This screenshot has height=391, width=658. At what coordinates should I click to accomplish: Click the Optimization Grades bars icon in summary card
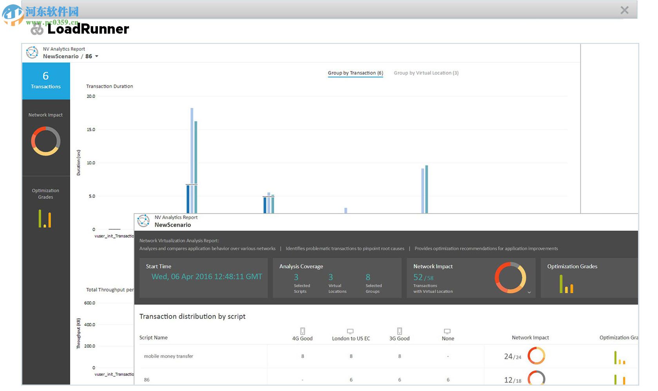566,284
